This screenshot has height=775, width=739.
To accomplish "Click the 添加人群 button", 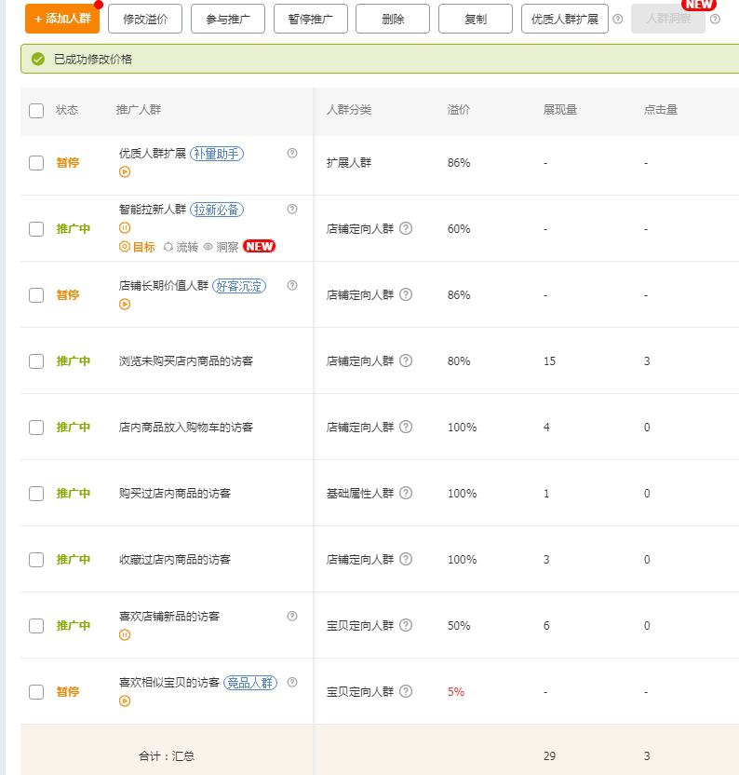I will 62,19.
